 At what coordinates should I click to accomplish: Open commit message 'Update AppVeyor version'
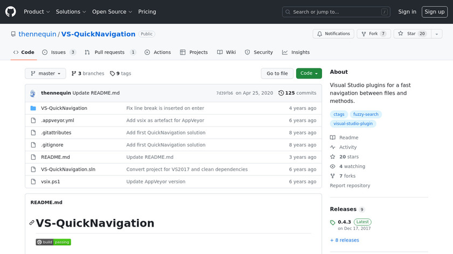[156, 182]
